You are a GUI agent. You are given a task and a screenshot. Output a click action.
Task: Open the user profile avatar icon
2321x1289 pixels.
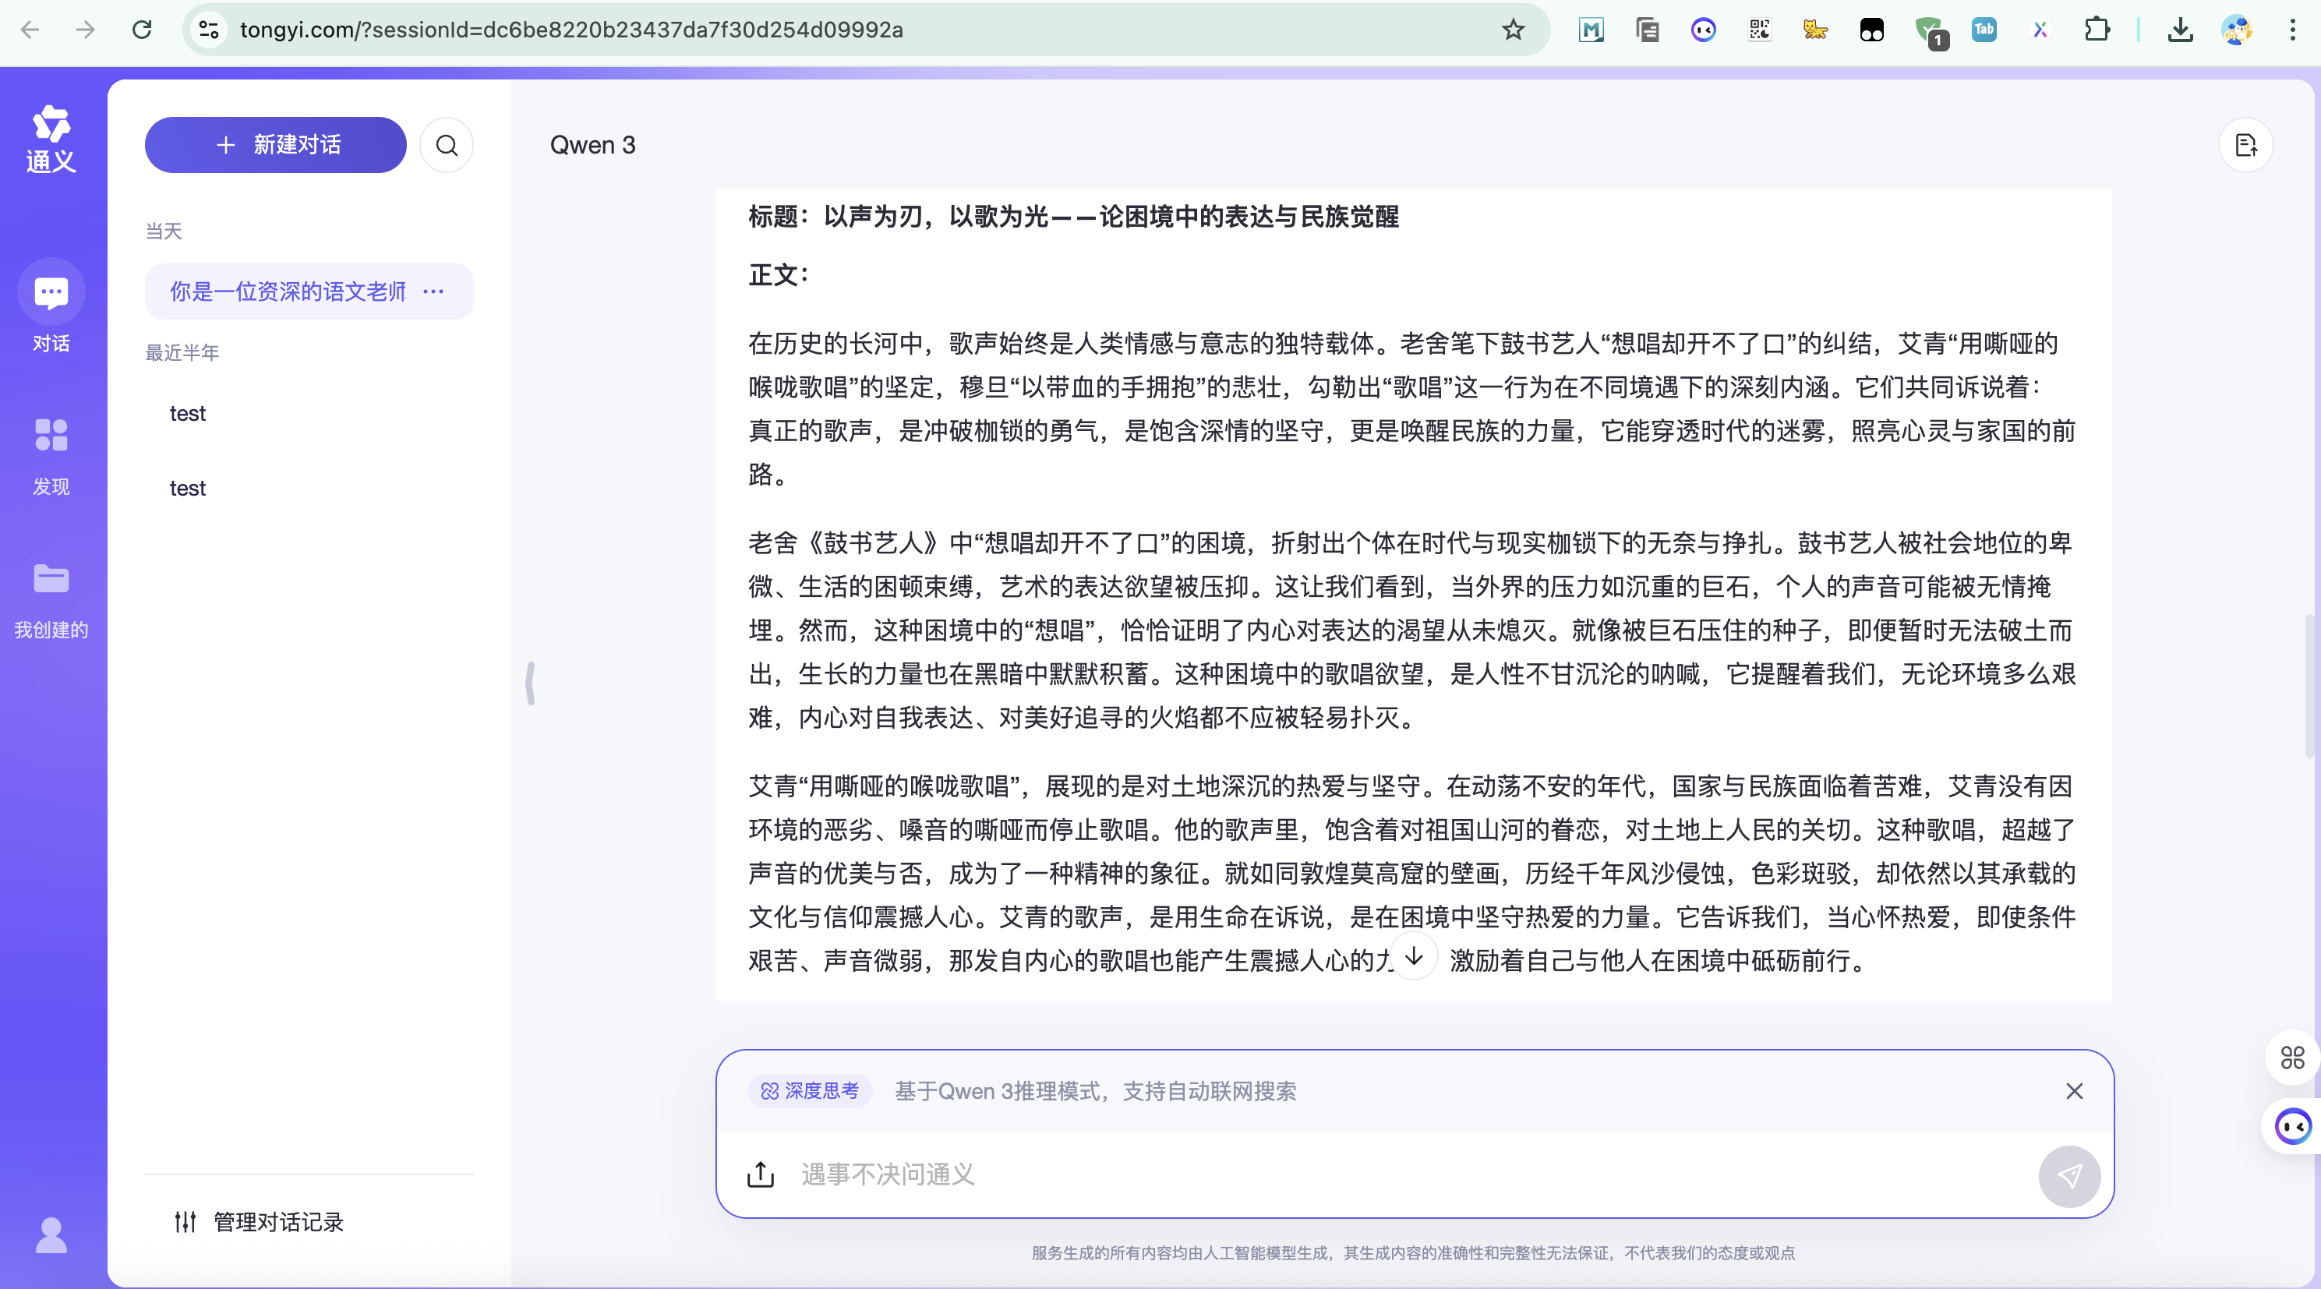point(51,1235)
